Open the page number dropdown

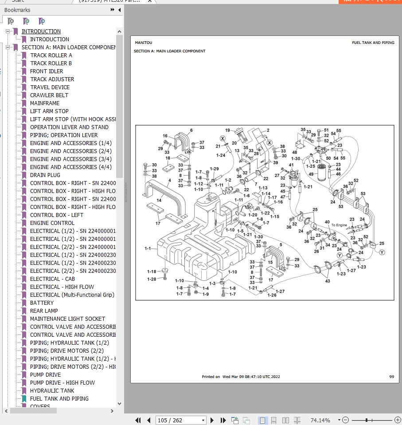[x=203, y=420]
